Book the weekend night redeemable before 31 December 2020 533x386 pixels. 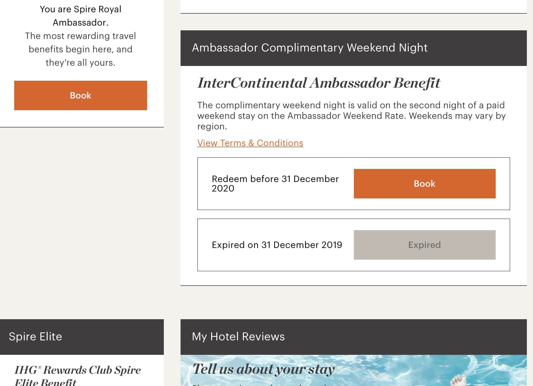pyautogui.click(x=425, y=184)
